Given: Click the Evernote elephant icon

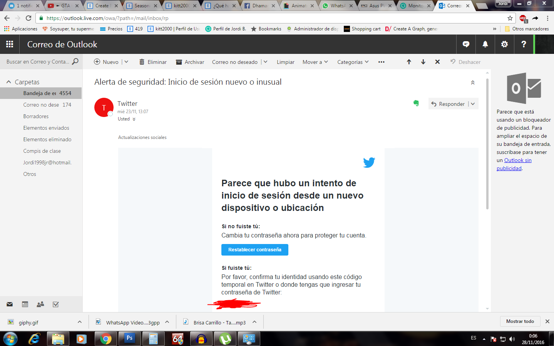Looking at the screenshot, I should [x=416, y=103].
